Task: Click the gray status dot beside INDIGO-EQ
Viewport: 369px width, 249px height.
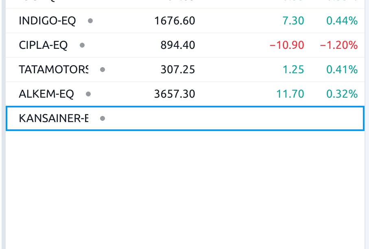Action: click(90, 21)
